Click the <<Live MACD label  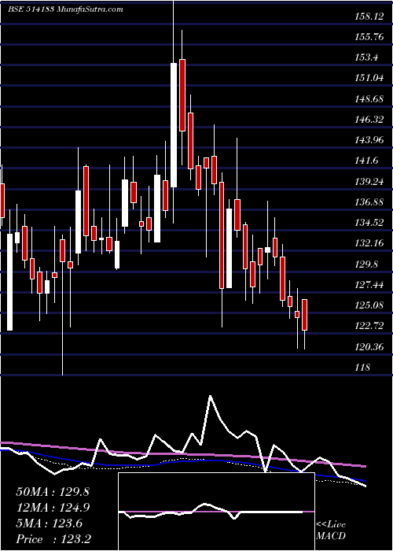pyautogui.click(x=331, y=530)
